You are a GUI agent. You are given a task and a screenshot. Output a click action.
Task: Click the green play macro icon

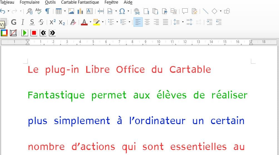(x=25, y=33)
